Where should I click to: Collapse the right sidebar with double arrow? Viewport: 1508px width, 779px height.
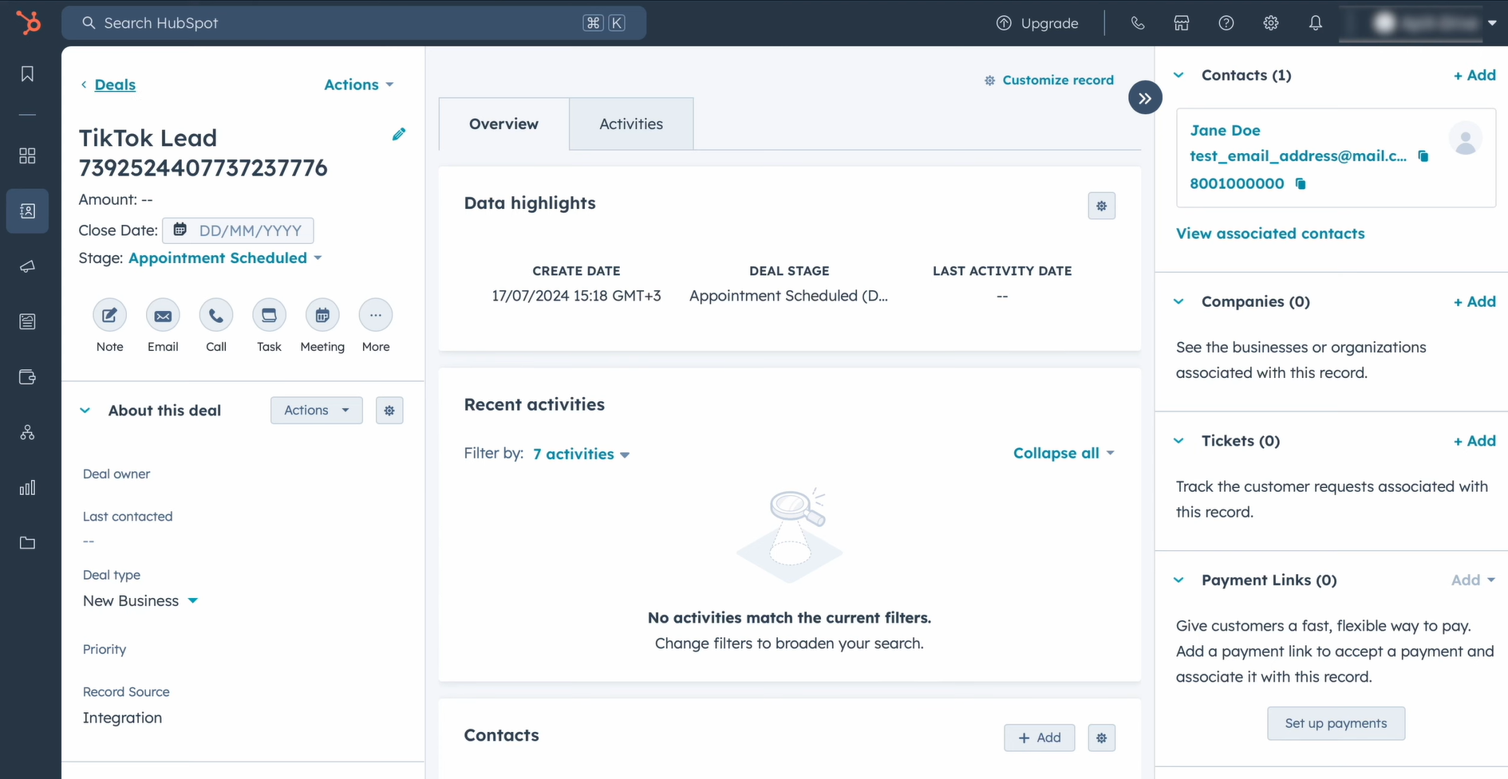[1145, 98]
